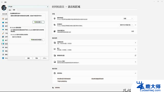Click the 区域格式 row icon
The height and width of the screenshot is (92, 164).
pos(55,25)
